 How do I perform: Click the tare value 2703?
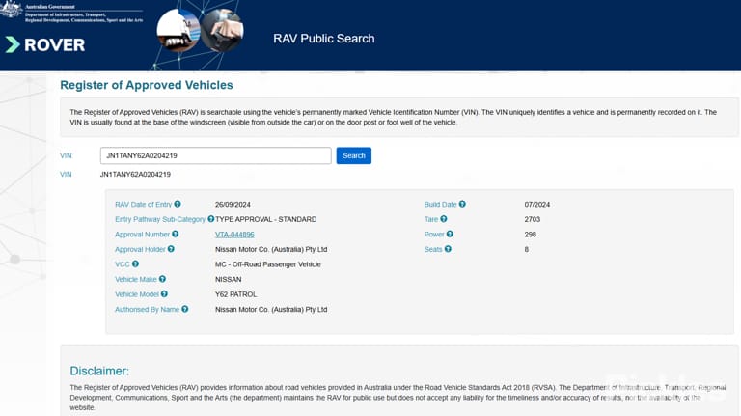(533, 219)
